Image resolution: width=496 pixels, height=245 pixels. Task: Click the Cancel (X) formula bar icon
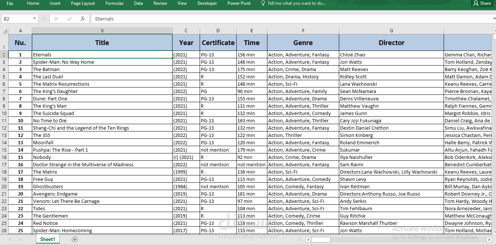pos(56,19)
